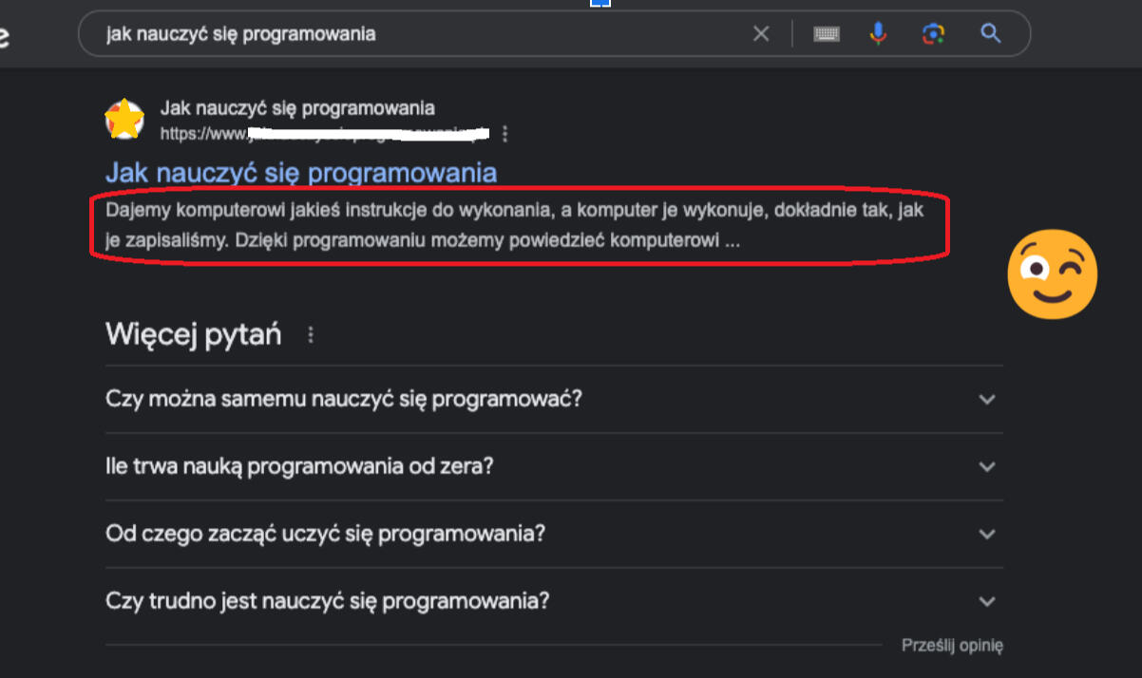The height and width of the screenshot is (678, 1142).
Task: Click the star favicon of the result
Action: pos(124,120)
